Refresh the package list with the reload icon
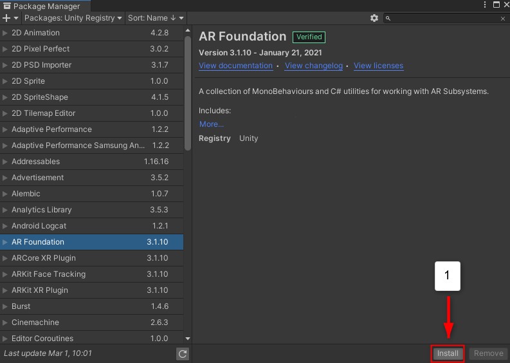510x363 pixels. 183,354
